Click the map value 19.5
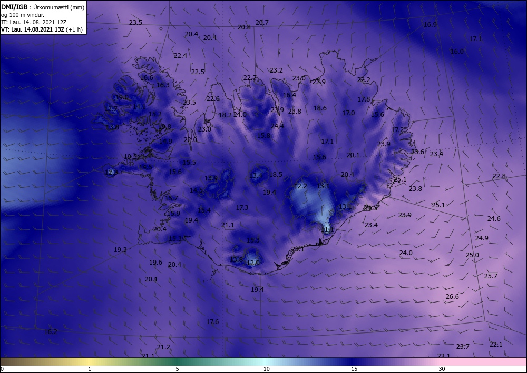Screen dimensions: 527x373 click(x=130, y=157)
